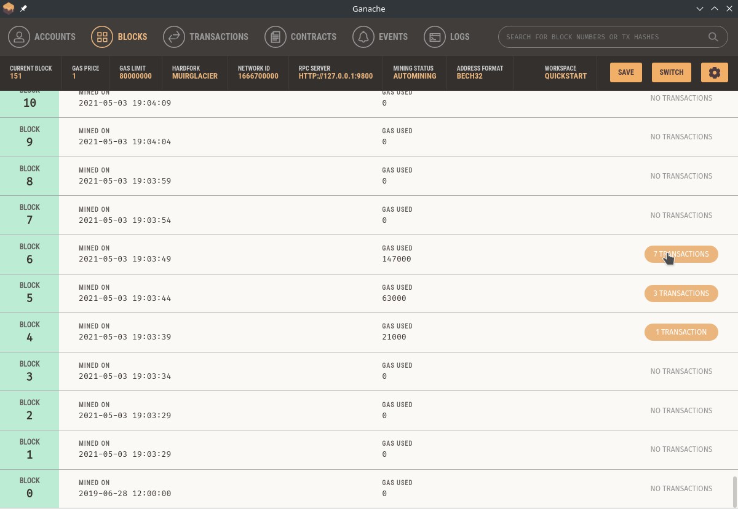Click the Mining Status value AUTOMINING
This screenshot has width=738, height=509.
point(415,76)
